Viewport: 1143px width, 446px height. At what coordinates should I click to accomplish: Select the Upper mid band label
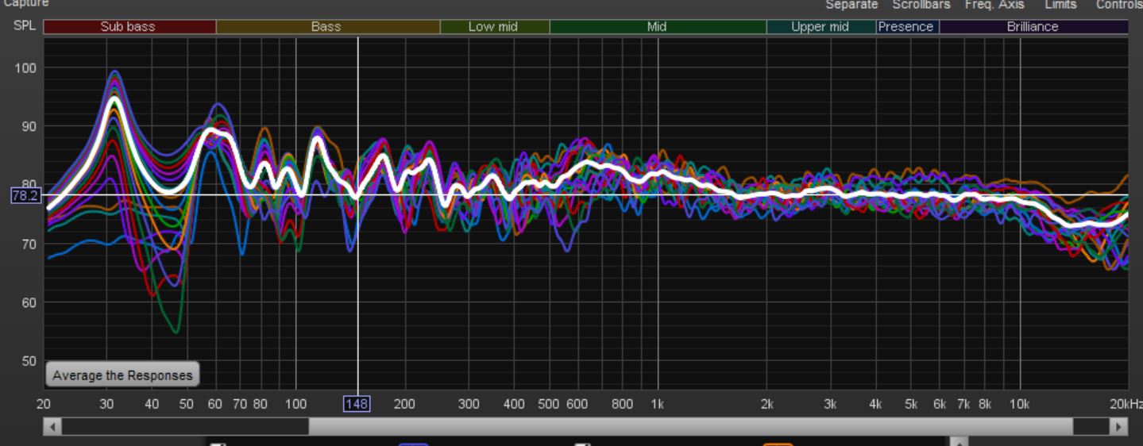[x=820, y=27]
